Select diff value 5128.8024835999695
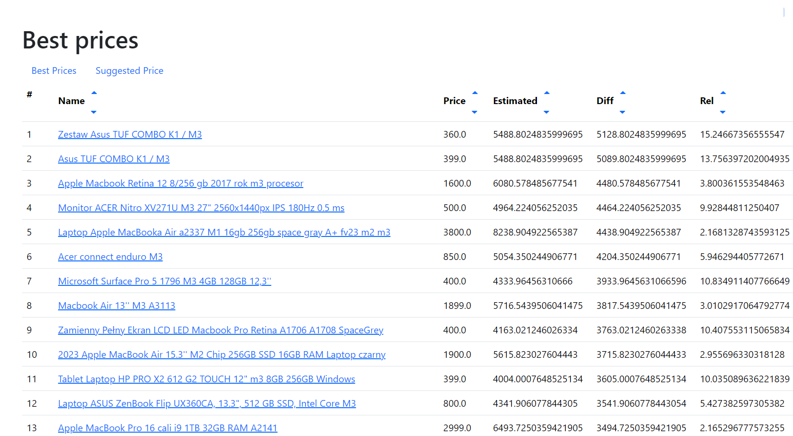 point(641,134)
